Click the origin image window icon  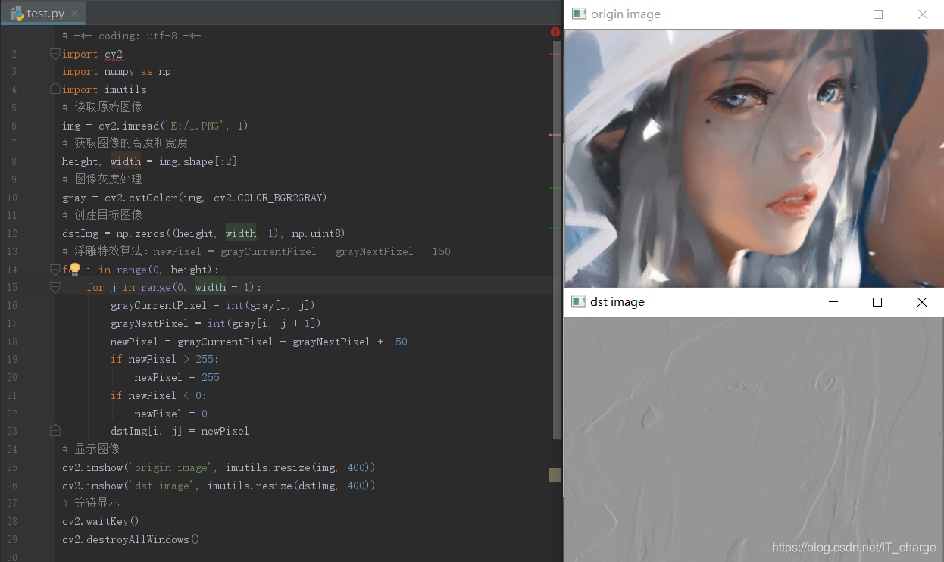tap(579, 14)
